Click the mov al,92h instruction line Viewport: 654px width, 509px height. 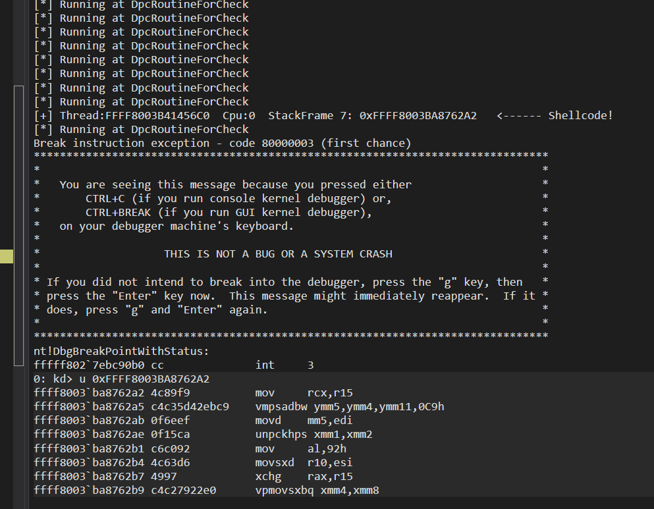[x=190, y=448]
